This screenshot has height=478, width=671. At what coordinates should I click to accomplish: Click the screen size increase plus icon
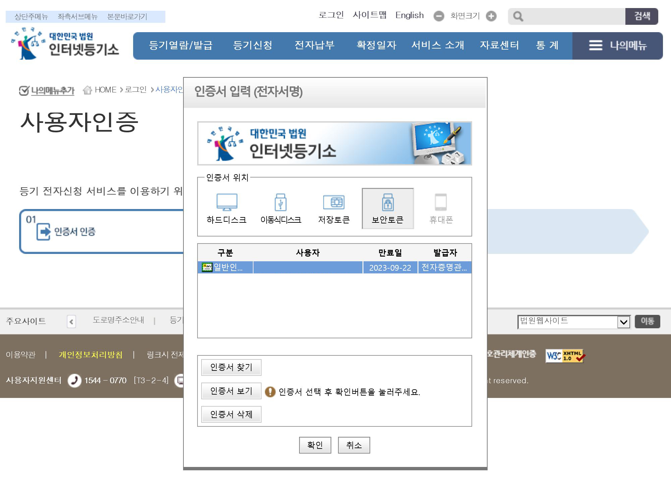point(491,16)
